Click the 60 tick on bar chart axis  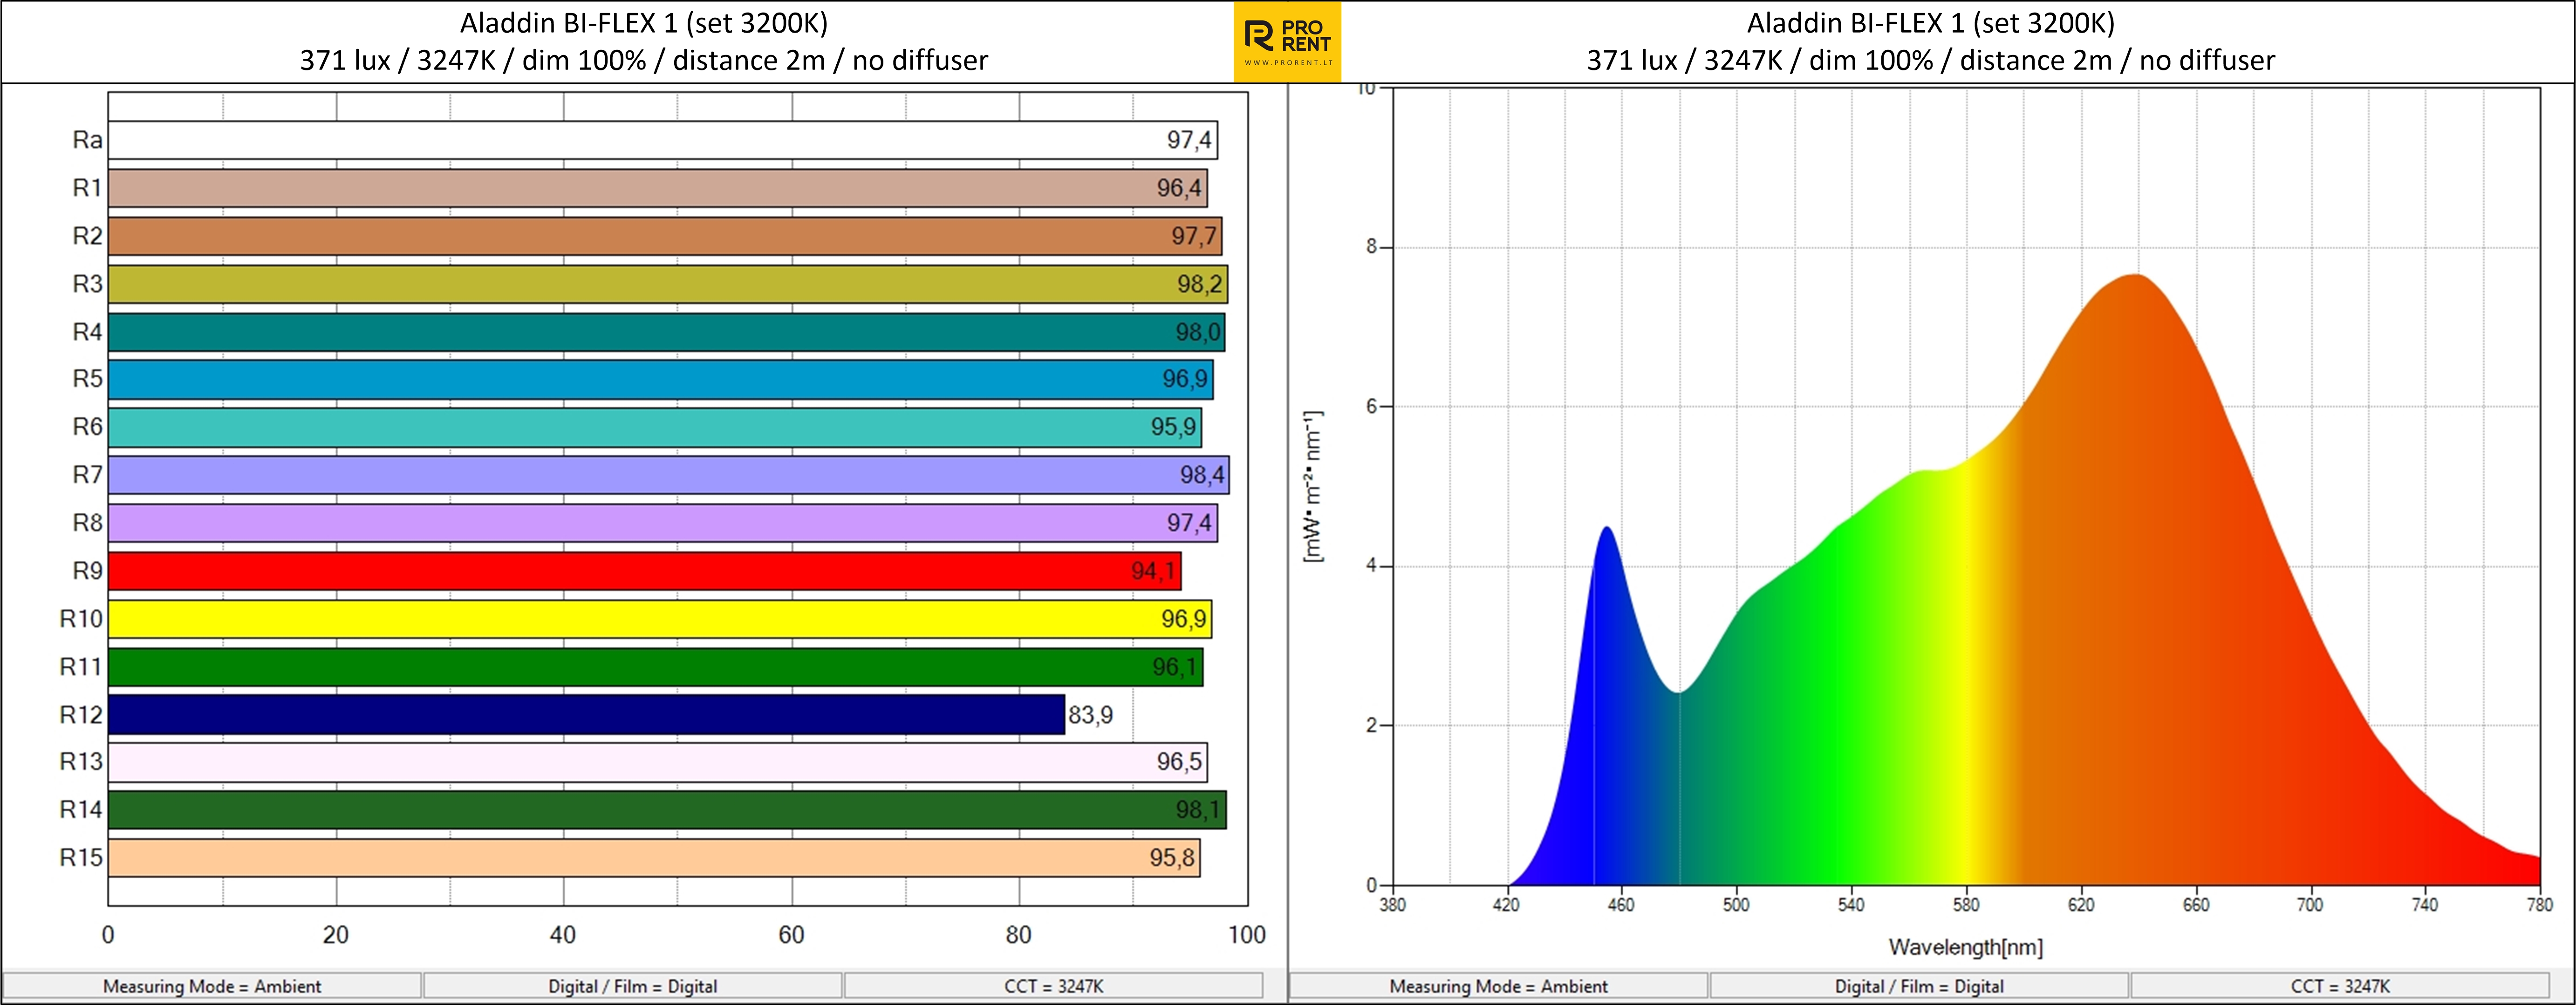pyautogui.click(x=791, y=935)
